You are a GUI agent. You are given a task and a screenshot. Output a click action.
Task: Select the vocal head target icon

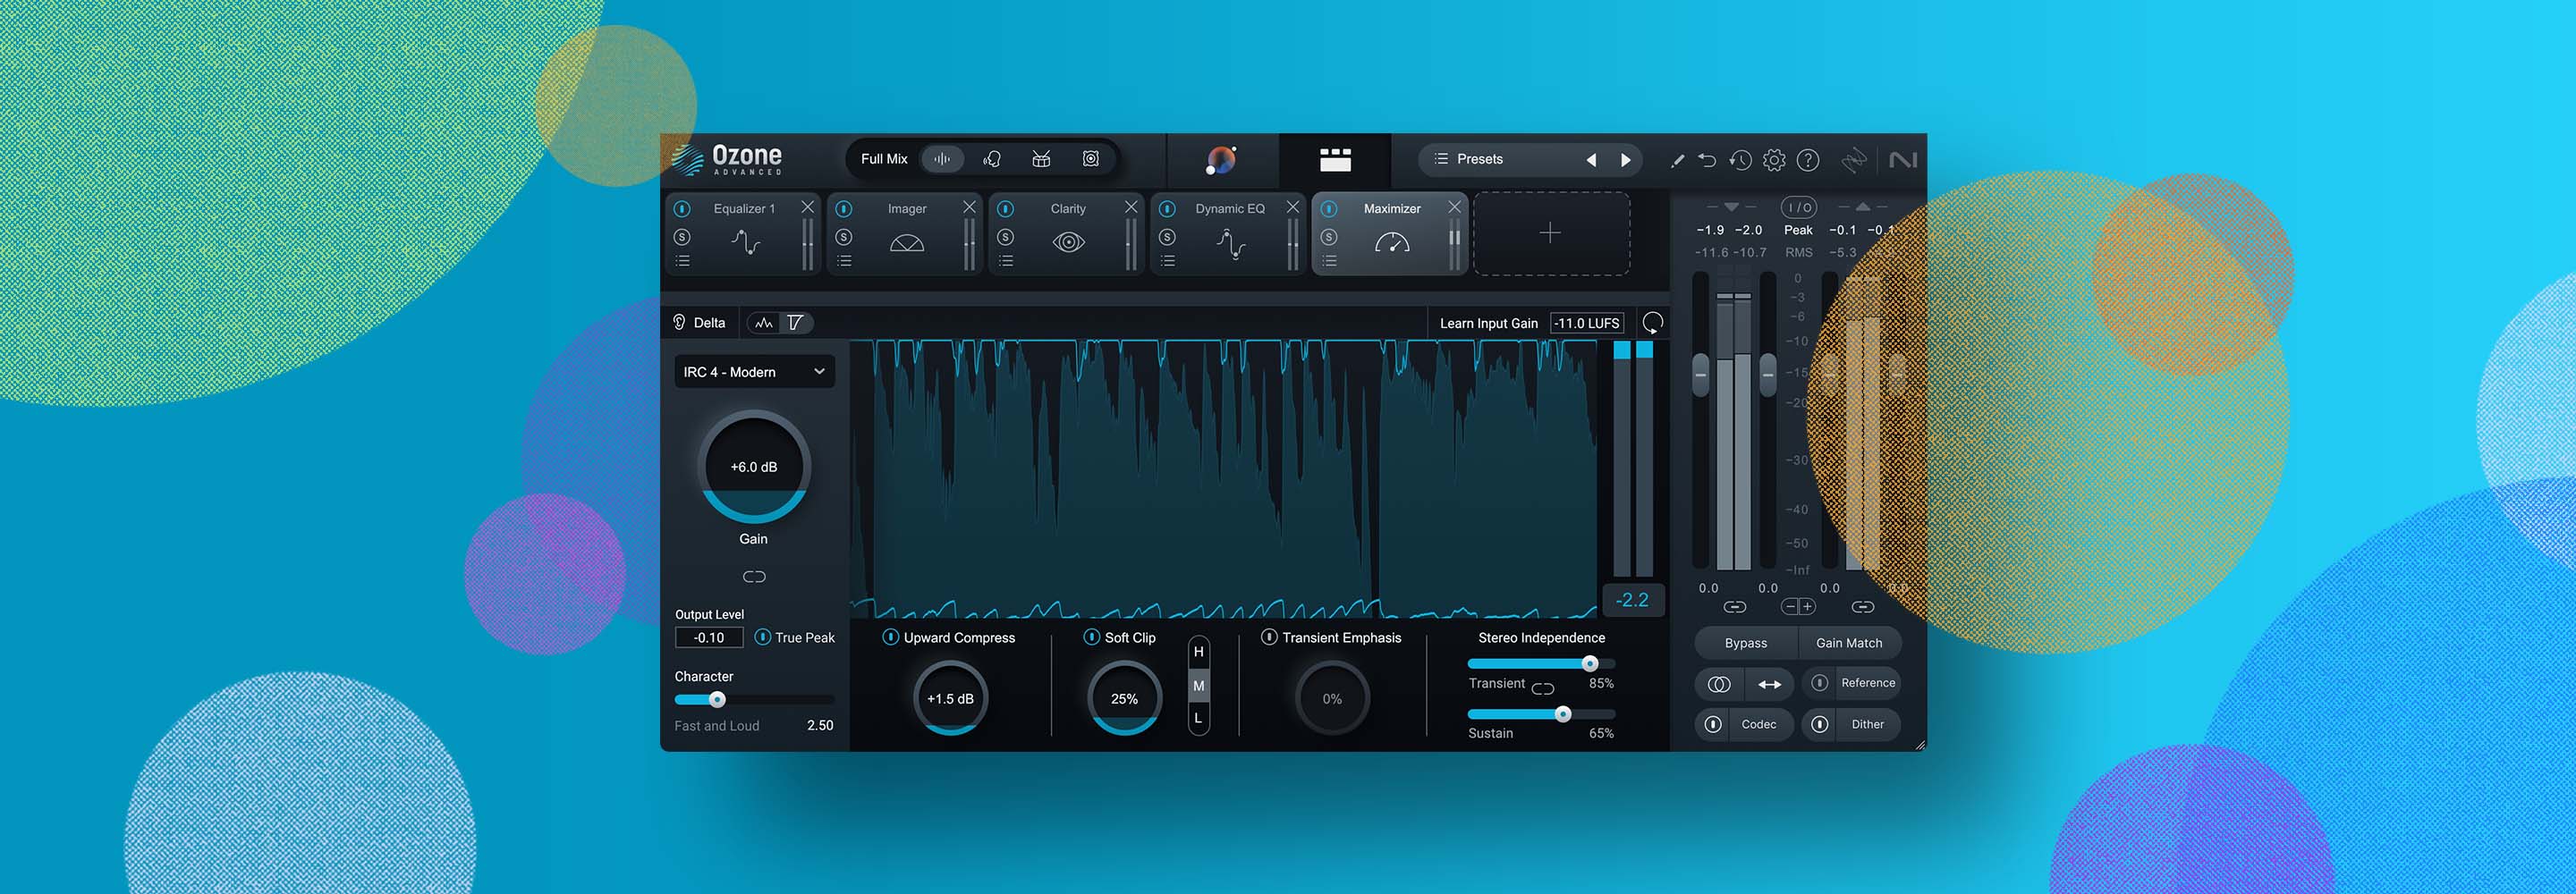(992, 159)
